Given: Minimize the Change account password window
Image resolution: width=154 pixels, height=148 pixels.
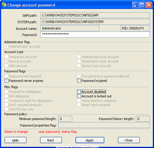Looking at the screenshot, I should coord(135,5).
